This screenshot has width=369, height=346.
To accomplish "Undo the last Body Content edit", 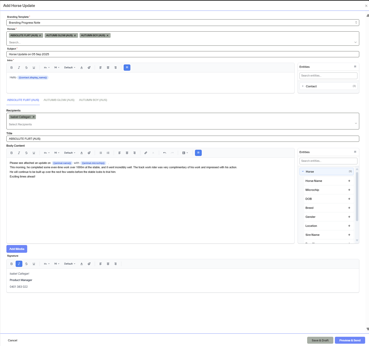I will [165, 153].
